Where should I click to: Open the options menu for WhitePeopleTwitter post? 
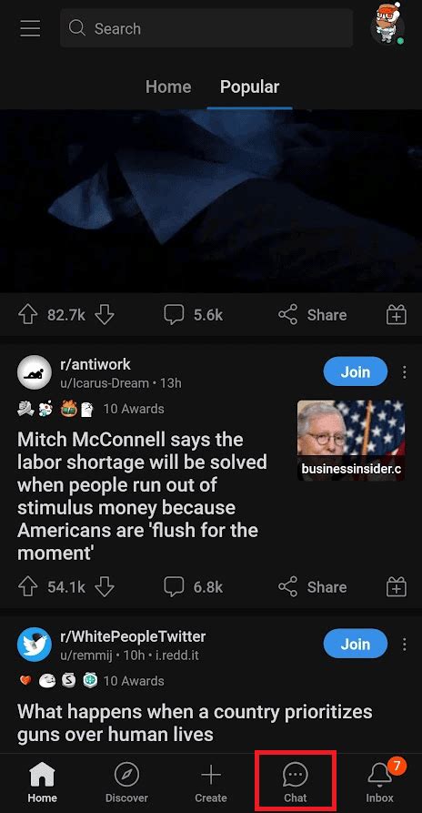[x=404, y=644]
